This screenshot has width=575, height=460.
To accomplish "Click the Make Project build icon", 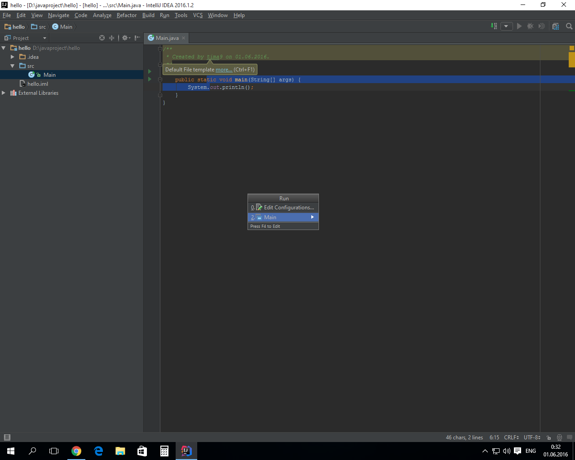I will tap(494, 27).
